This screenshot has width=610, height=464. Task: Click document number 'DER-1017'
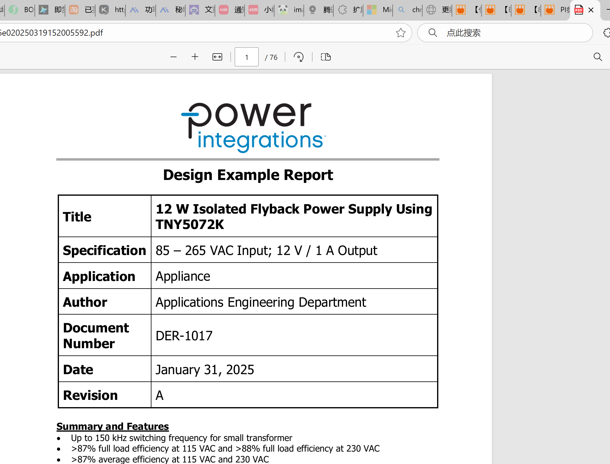coord(184,336)
